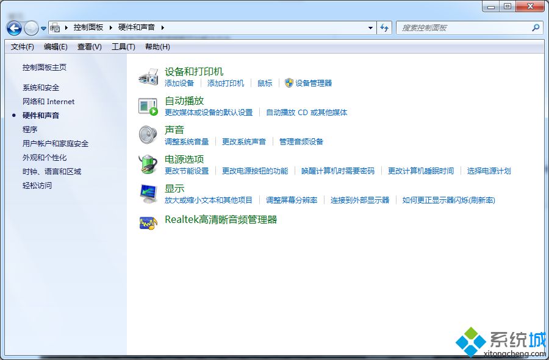
Task: Open the 声音 heading link
Action: 174,130
